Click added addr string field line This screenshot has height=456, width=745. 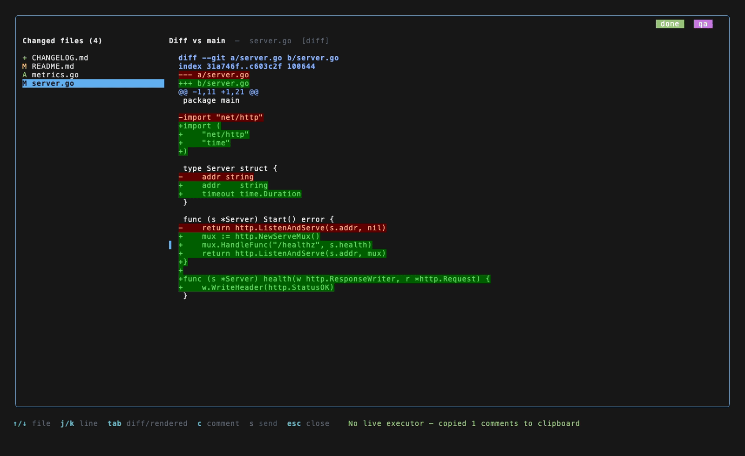tap(223, 185)
